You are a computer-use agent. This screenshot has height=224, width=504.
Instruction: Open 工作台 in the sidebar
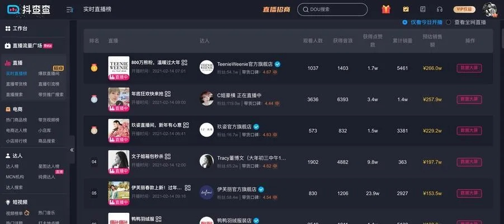(16, 29)
